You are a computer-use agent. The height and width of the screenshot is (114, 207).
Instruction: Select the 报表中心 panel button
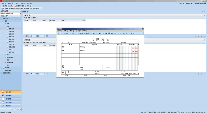point(11,106)
